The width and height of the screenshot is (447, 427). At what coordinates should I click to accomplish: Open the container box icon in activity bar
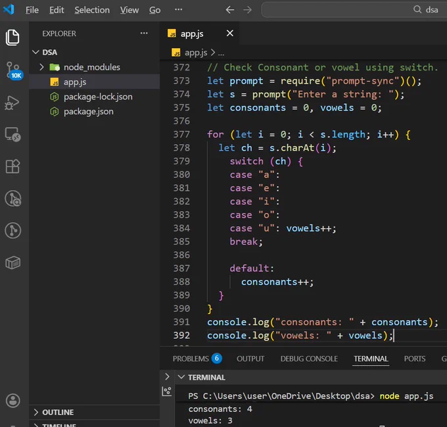[x=13, y=263]
